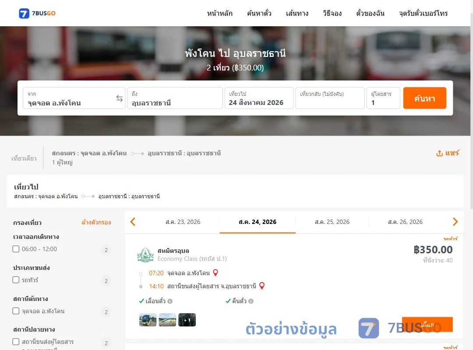The image size is (473, 350).
Task: Go to previous dates arrow
Action: 133,222
